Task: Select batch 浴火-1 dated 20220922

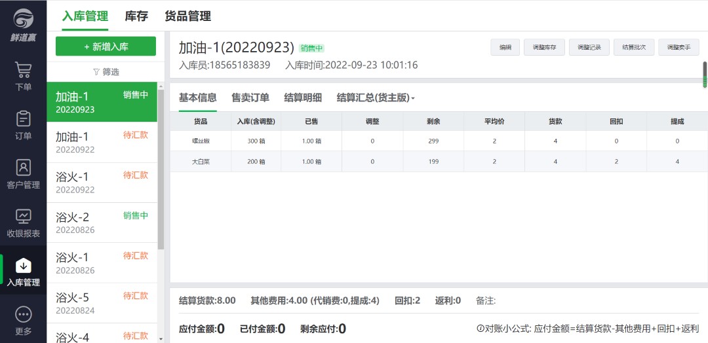Action: tap(102, 183)
